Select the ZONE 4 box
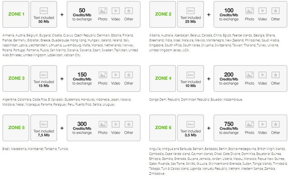The image size is (291, 180). pos(163,78)
